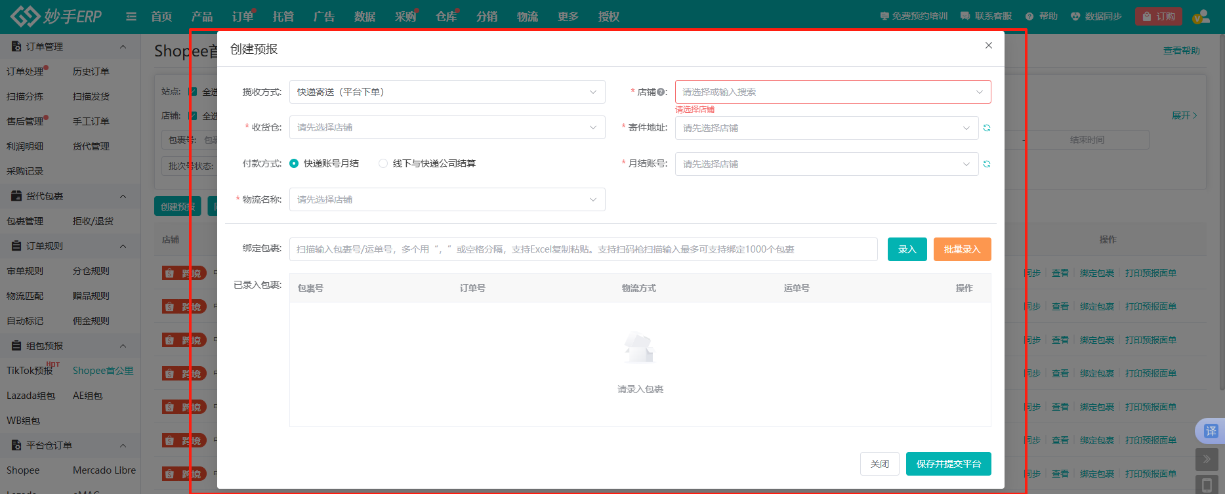Collapse the 订单管理 sidebar section

point(123,47)
